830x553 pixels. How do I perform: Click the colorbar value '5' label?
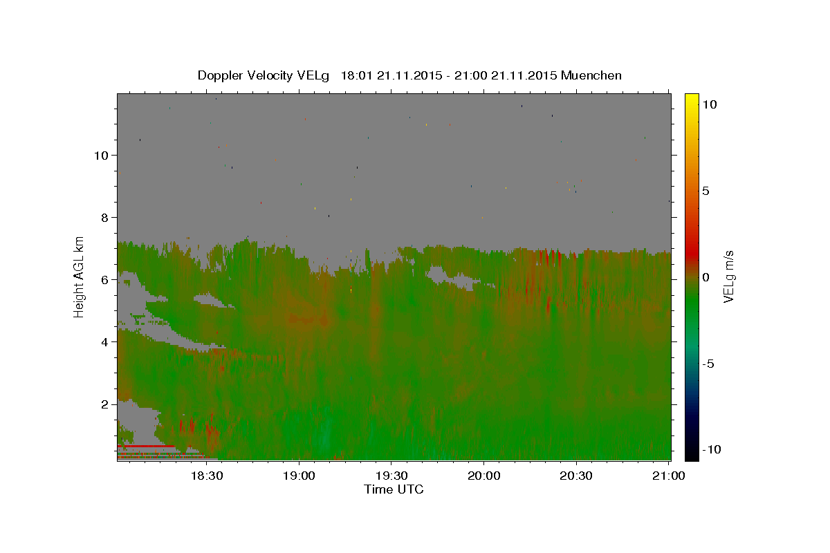(705, 191)
